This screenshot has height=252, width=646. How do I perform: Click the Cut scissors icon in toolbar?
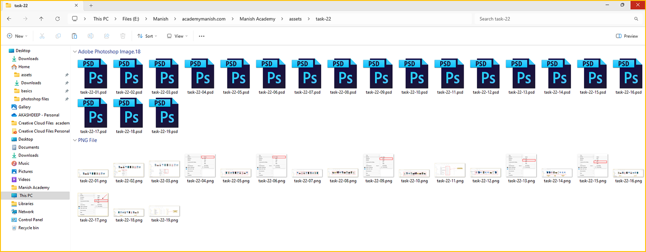click(x=42, y=36)
